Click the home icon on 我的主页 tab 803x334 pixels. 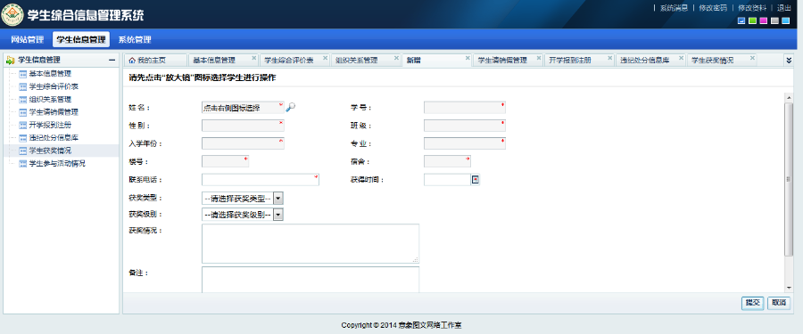coord(132,61)
